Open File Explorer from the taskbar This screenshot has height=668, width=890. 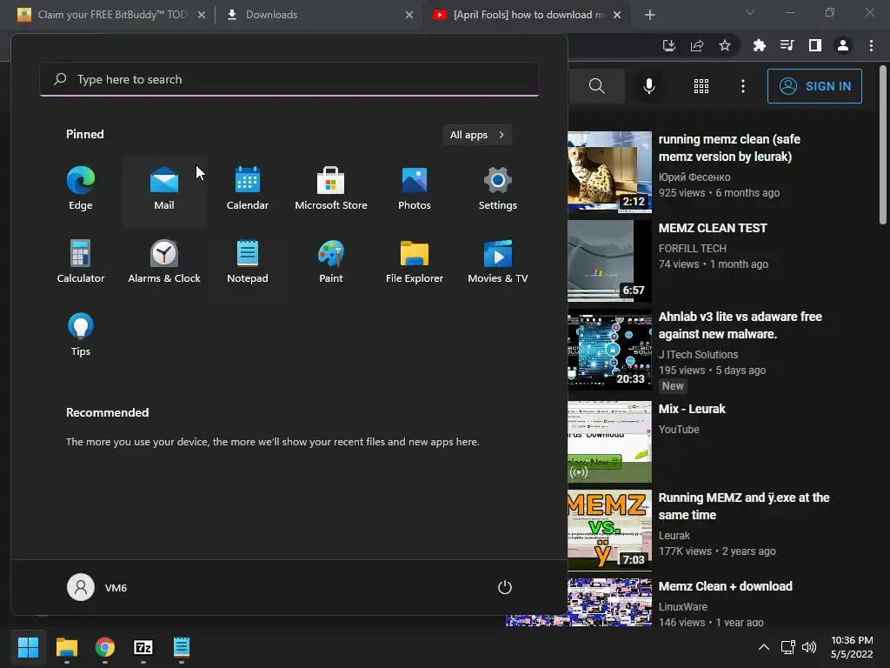click(x=66, y=647)
